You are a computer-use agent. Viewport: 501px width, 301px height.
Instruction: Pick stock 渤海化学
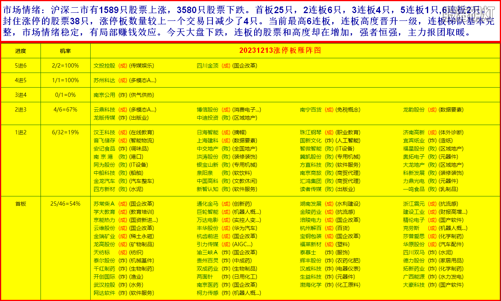click(x=310, y=285)
